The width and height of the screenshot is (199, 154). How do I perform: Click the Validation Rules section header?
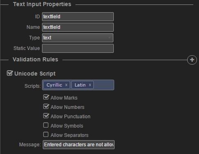coord(35,59)
